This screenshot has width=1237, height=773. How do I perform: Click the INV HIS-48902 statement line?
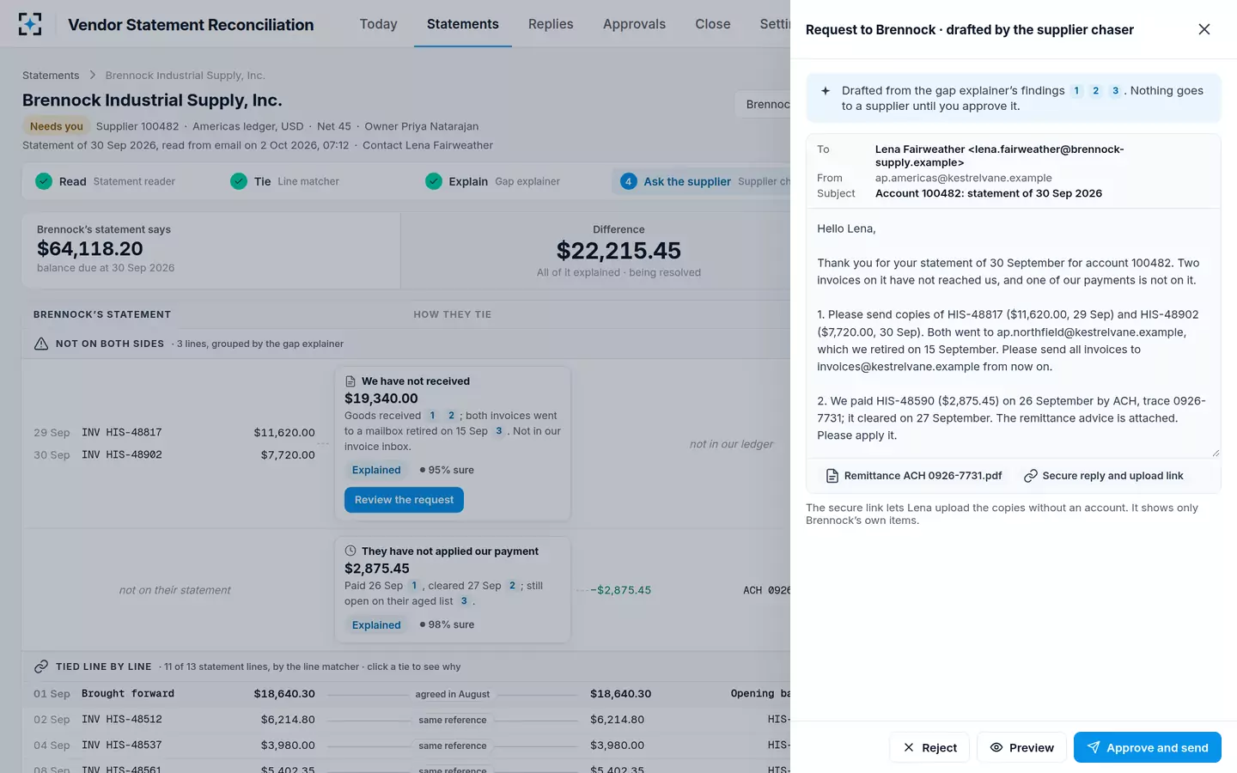point(174,455)
